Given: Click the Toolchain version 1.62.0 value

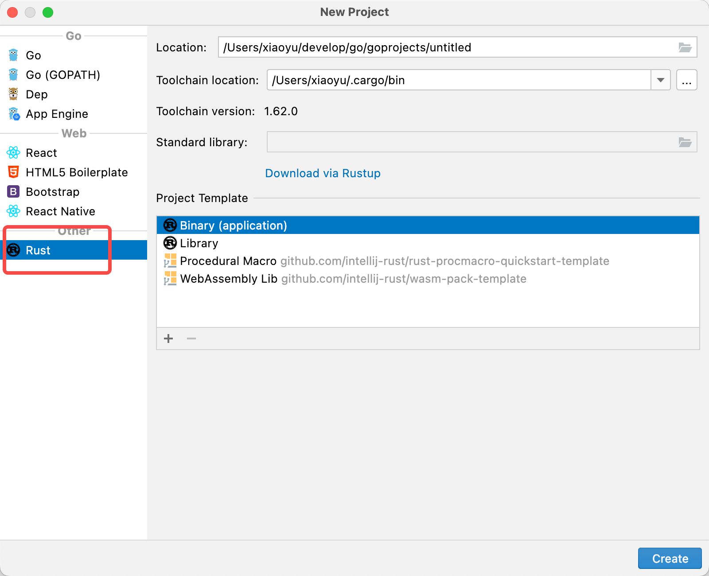Looking at the screenshot, I should 281,111.
